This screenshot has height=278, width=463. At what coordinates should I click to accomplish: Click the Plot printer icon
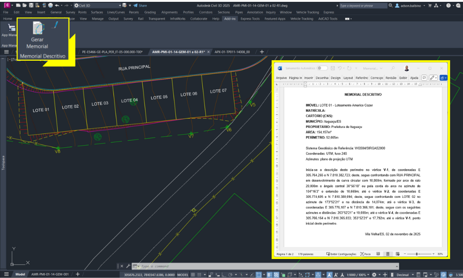50,5
